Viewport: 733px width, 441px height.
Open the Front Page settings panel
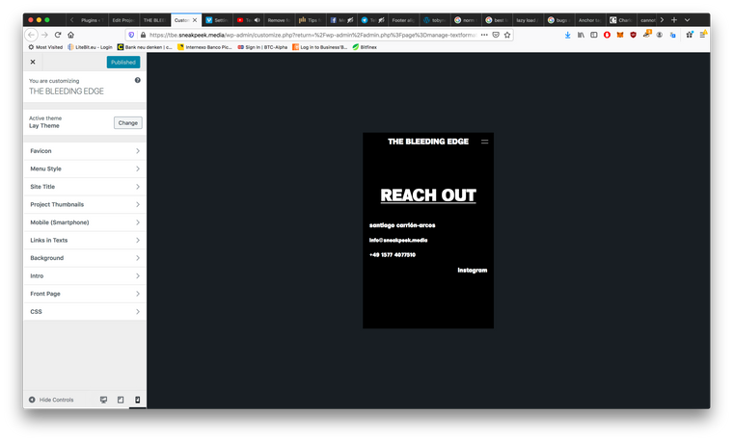[85, 294]
